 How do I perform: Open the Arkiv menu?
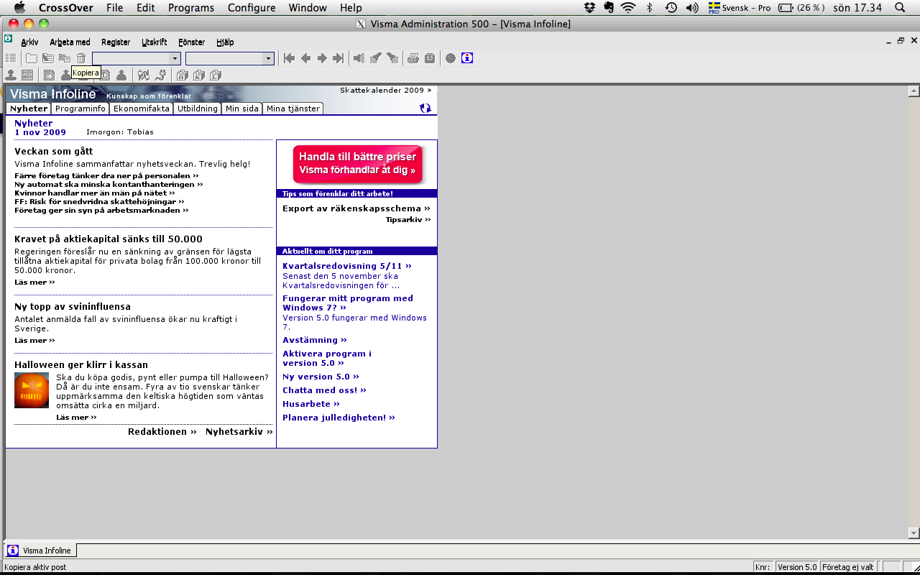[29, 42]
